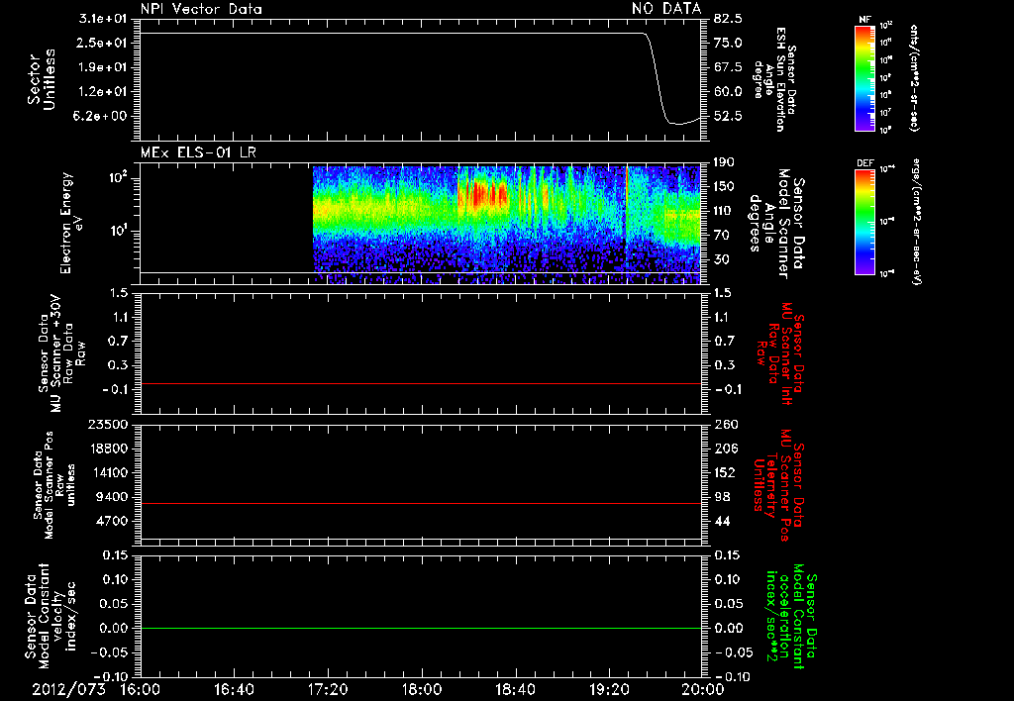Click the '60.0' elevation tick value
The height and width of the screenshot is (701, 1014).
tap(728, 92)
